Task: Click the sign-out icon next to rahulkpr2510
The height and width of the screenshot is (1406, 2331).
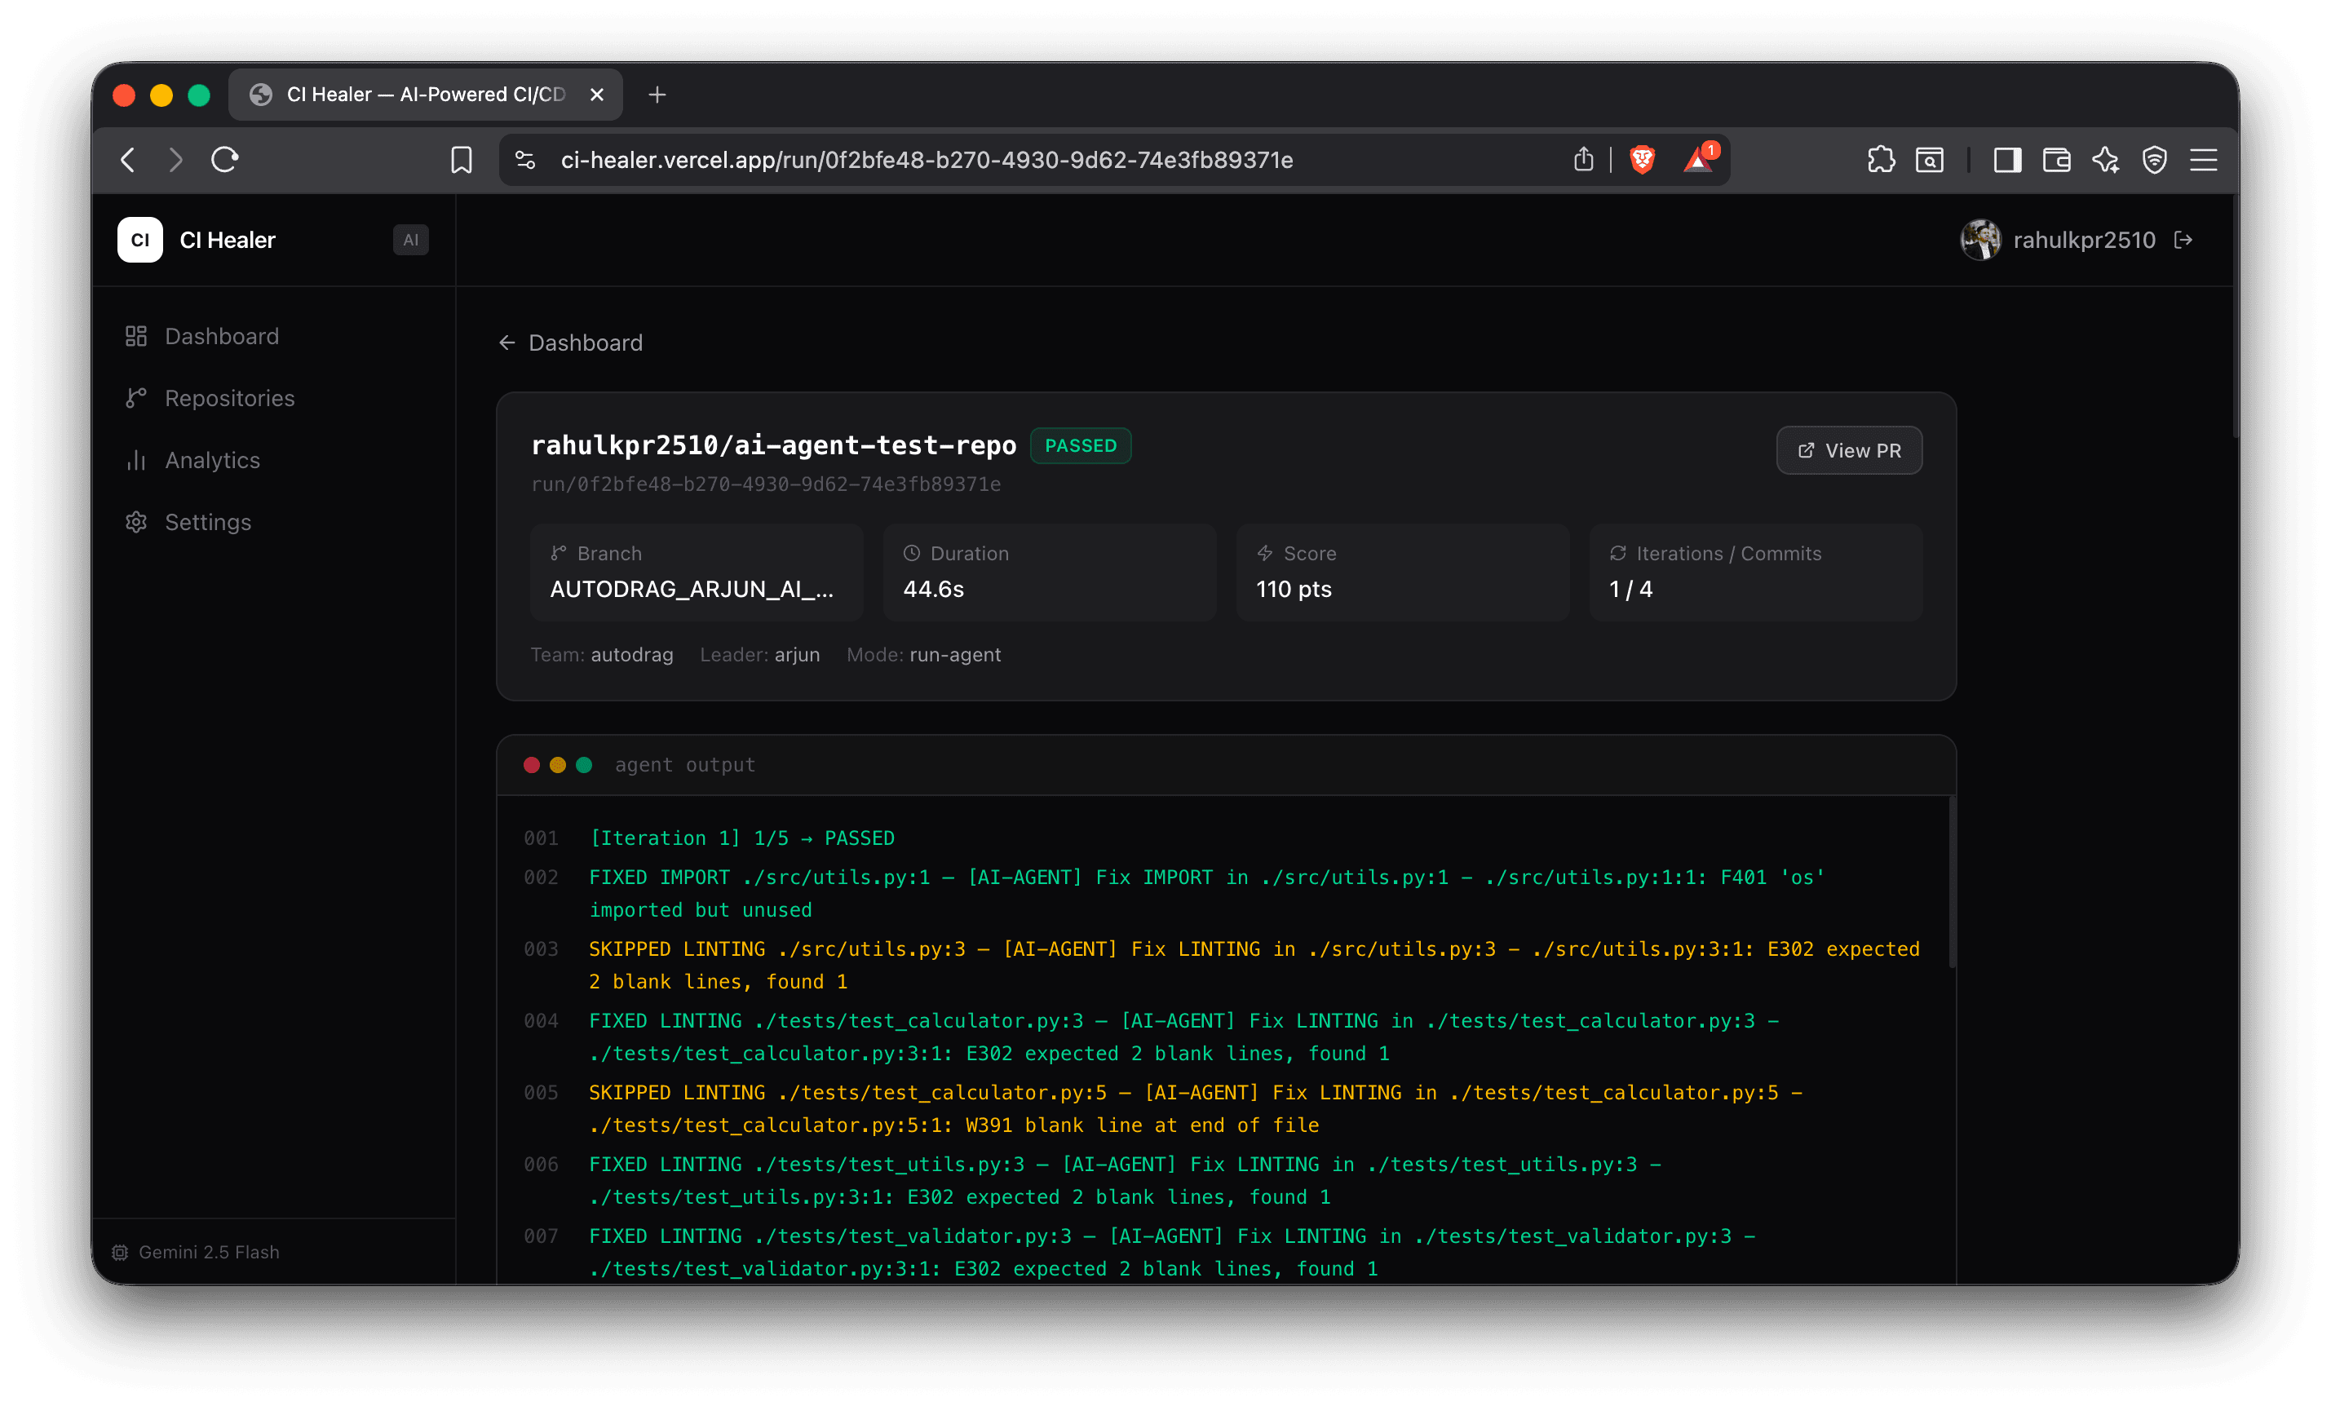Action: [2185, 240]
